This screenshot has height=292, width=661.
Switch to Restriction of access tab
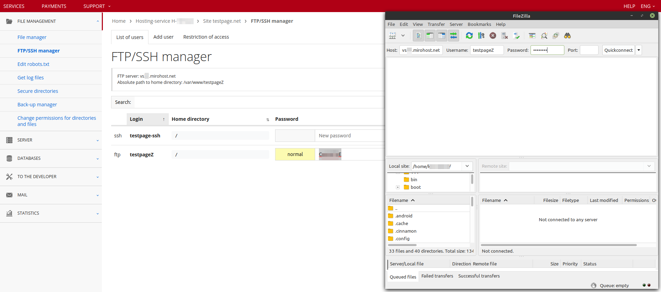pyautogui.click(x=206, y=37)
